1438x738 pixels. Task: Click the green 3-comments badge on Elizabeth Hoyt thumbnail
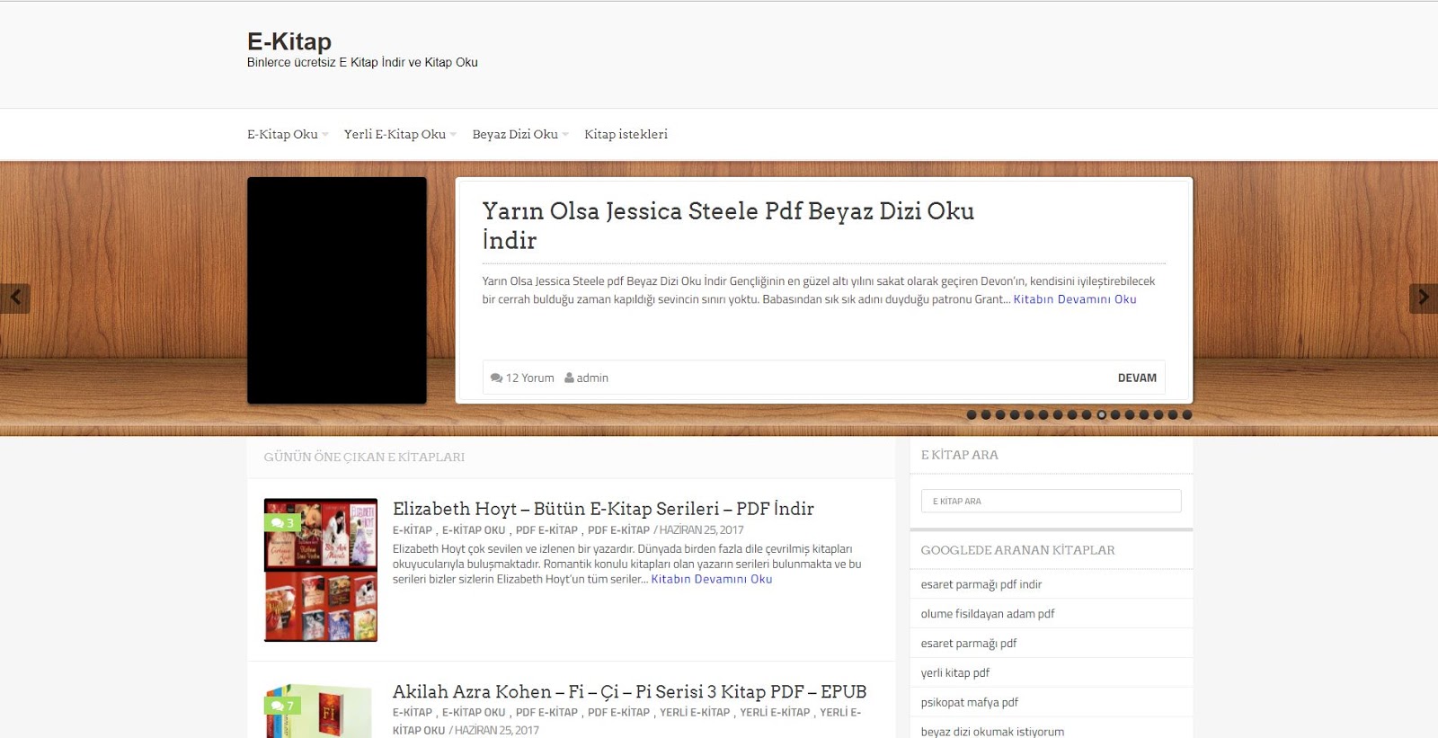(x=282, y=522)
